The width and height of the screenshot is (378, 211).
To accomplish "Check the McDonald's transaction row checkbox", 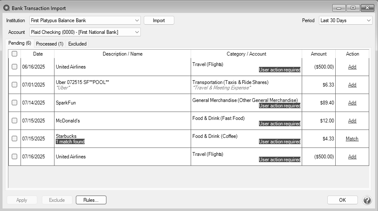I will [x=15, y=121].
